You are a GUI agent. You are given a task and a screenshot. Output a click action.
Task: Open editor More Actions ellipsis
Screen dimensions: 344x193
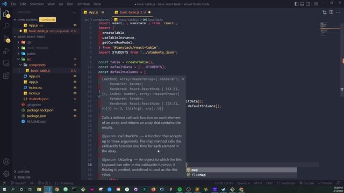338,12
